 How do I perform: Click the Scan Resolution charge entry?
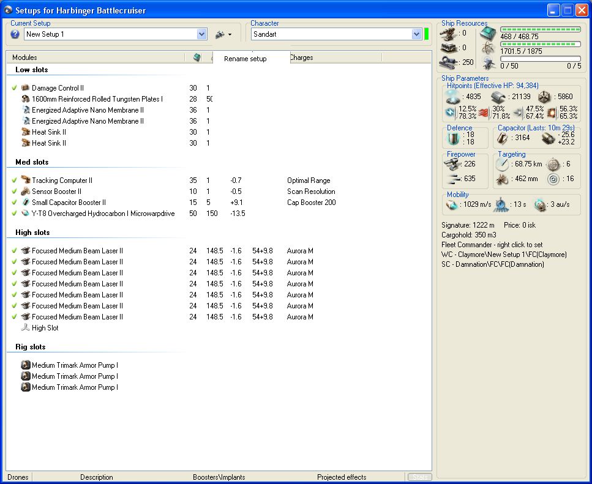click(311, 192)
